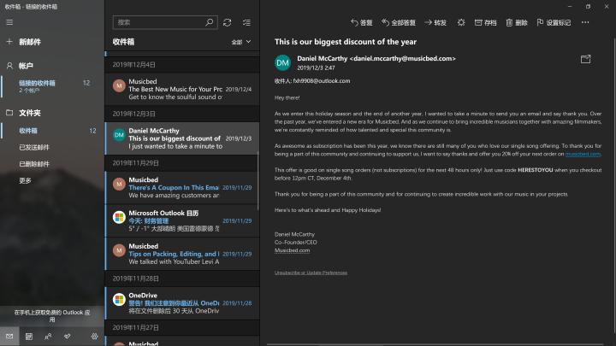The height and width of the screenshot is (346, 616).
Task: Switch to Calendar view icon
Action: [x=29, y=337]
